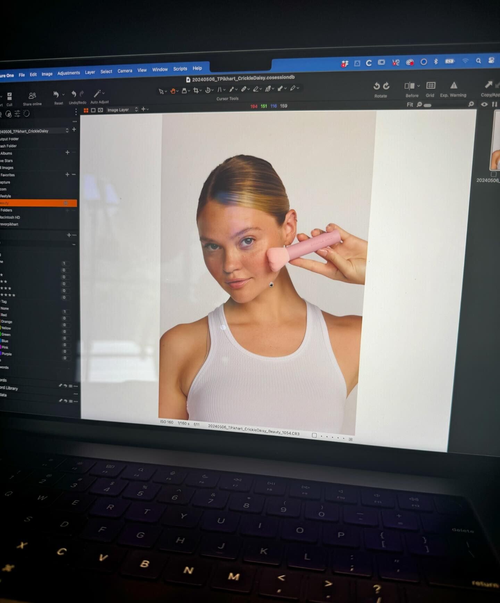This screenshot has height=603, width=500.
Task: Activate the Crop tool
Action: tap(196, 90)
